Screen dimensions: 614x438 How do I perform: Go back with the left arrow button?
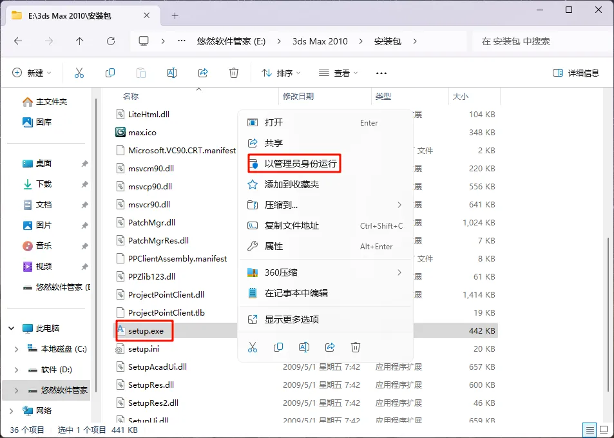pos(18,41)
